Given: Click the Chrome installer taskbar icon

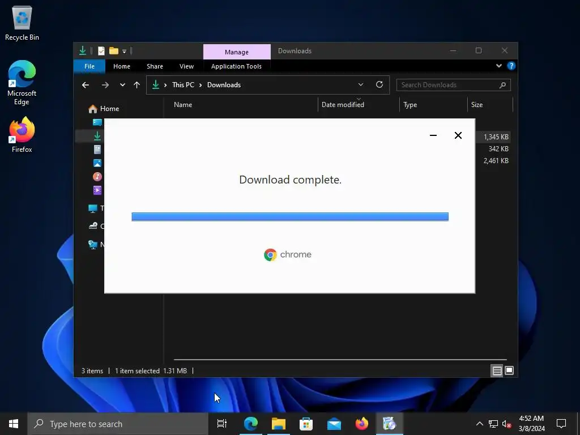Looking at the screenshot, I should (390, 424).
